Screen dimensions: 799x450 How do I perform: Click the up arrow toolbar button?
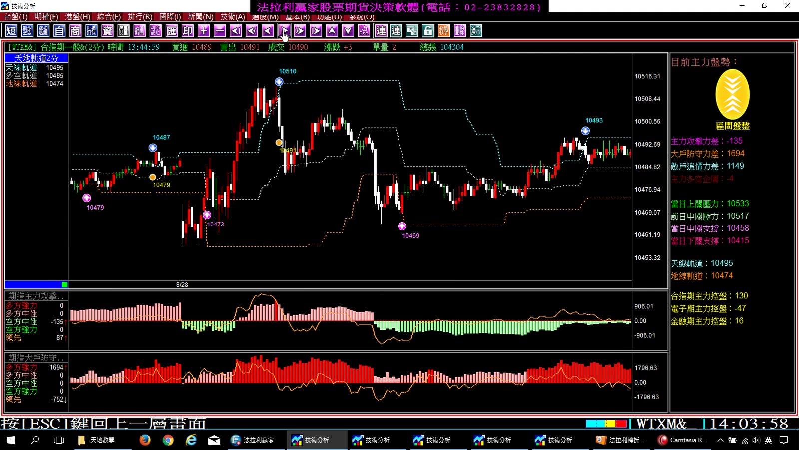(332, 31)
